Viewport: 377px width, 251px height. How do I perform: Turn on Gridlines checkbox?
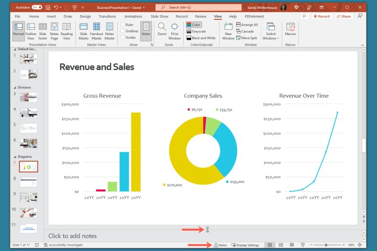[123, 31]
